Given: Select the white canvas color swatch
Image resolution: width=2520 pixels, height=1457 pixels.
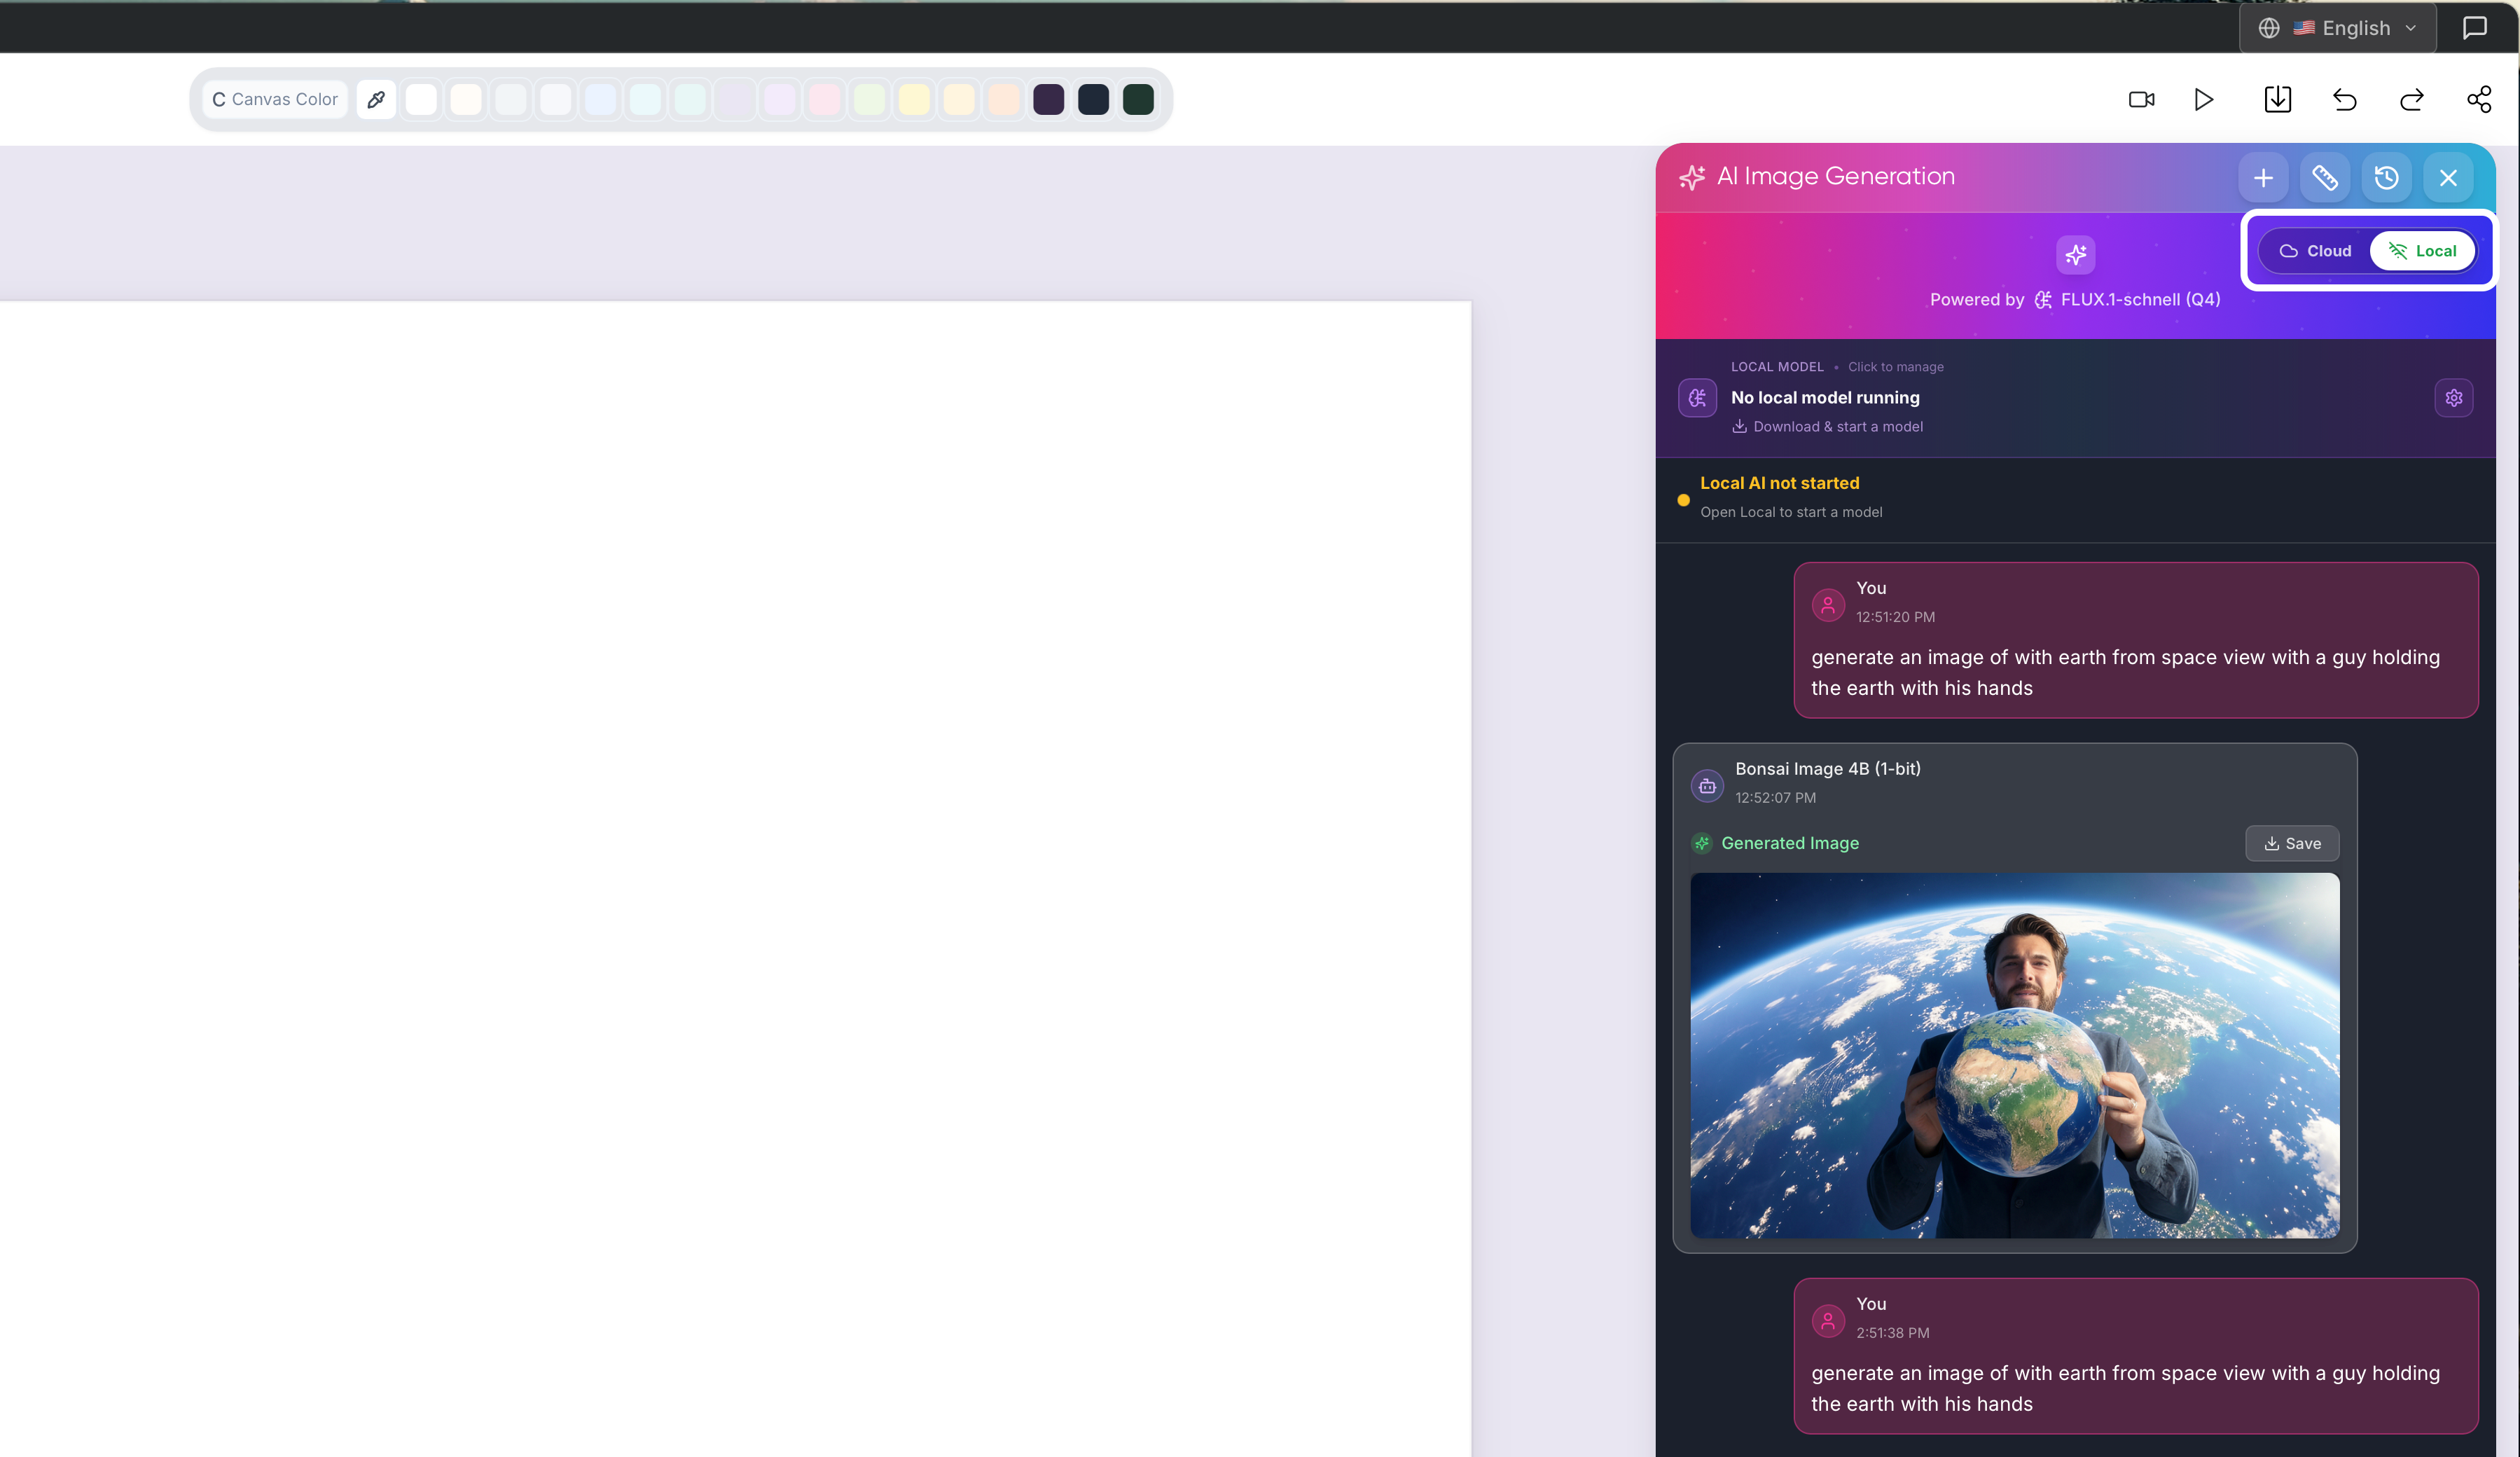Looking at the screenshot, I should (x=421, y=99).
